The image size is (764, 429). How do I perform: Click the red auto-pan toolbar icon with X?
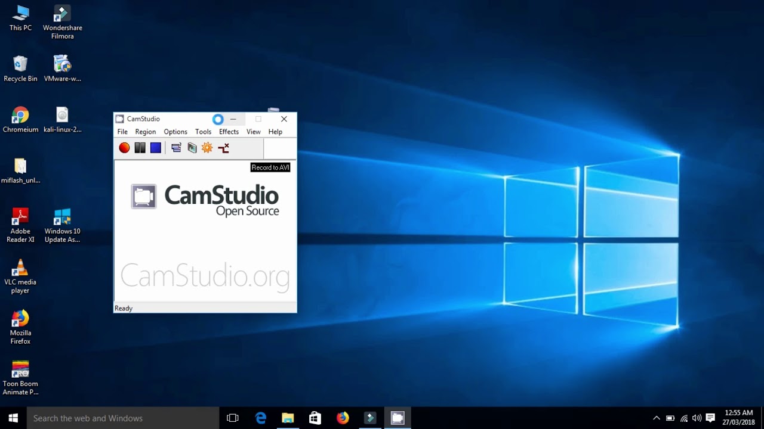pyautogui.click(x=223, y=148)
